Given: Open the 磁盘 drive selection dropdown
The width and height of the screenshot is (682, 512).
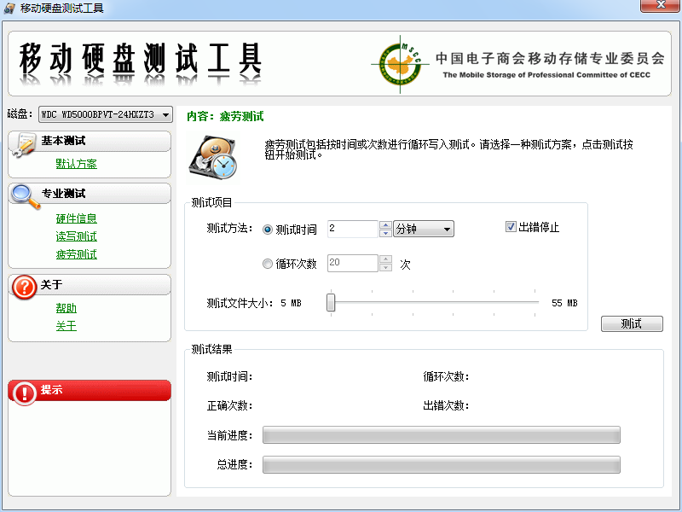Looking at the screenshot, I should tap(165, 114).
